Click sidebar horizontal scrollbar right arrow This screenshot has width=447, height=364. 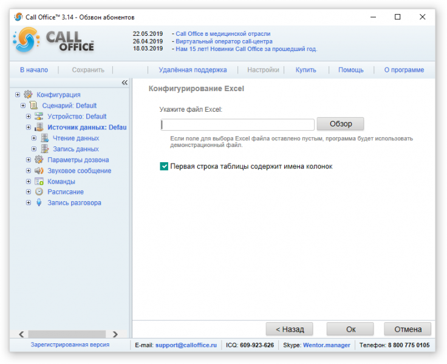(115, 334)
